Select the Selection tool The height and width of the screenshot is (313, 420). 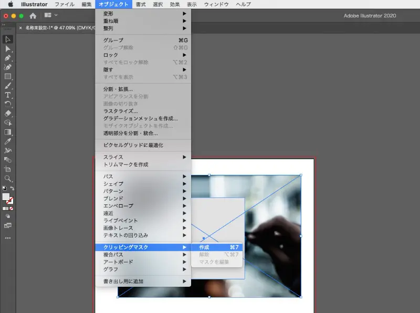(7, 39)
